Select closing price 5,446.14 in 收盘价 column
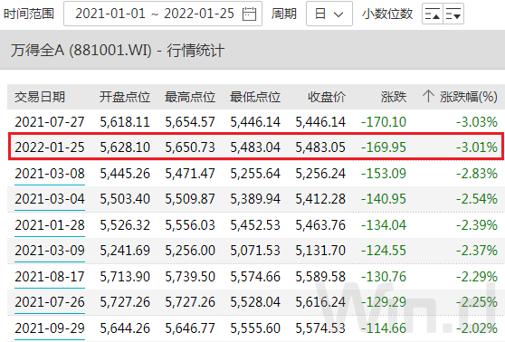Image resolution: width=505 pixels, height=342 pixels. [x=320, y=122]
